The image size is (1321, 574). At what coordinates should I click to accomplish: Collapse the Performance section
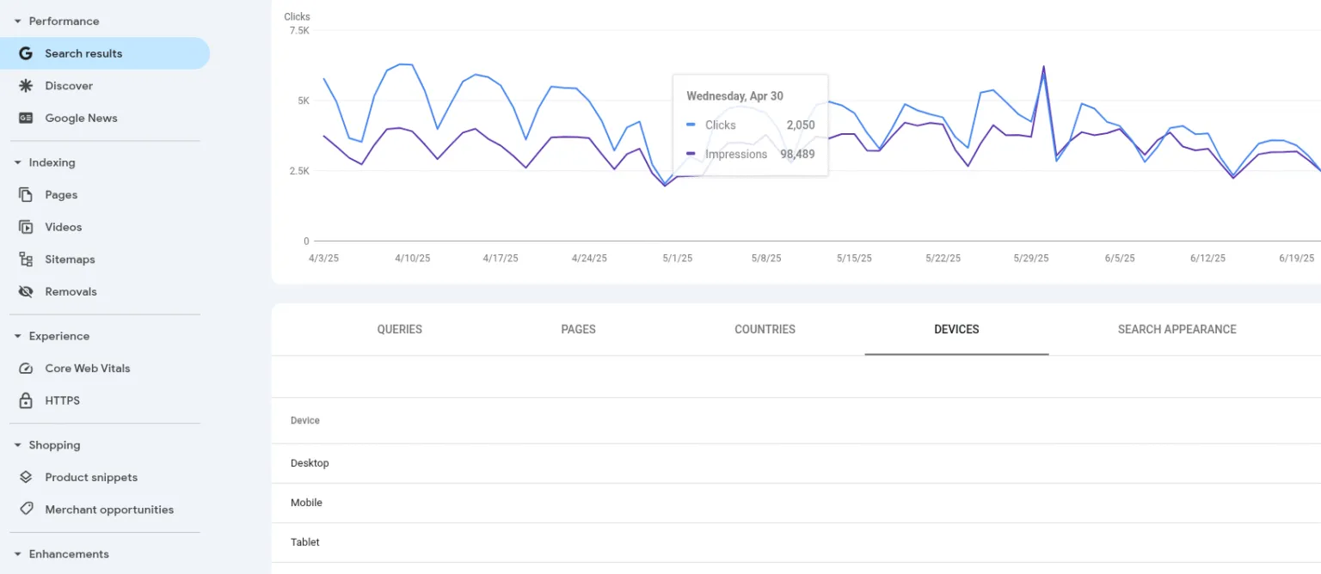click(17, 21)
